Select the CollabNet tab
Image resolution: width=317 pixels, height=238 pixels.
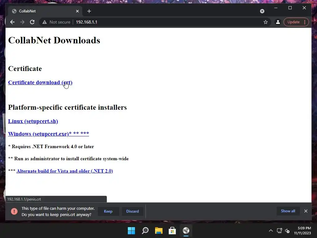click(x=45, y=11)
